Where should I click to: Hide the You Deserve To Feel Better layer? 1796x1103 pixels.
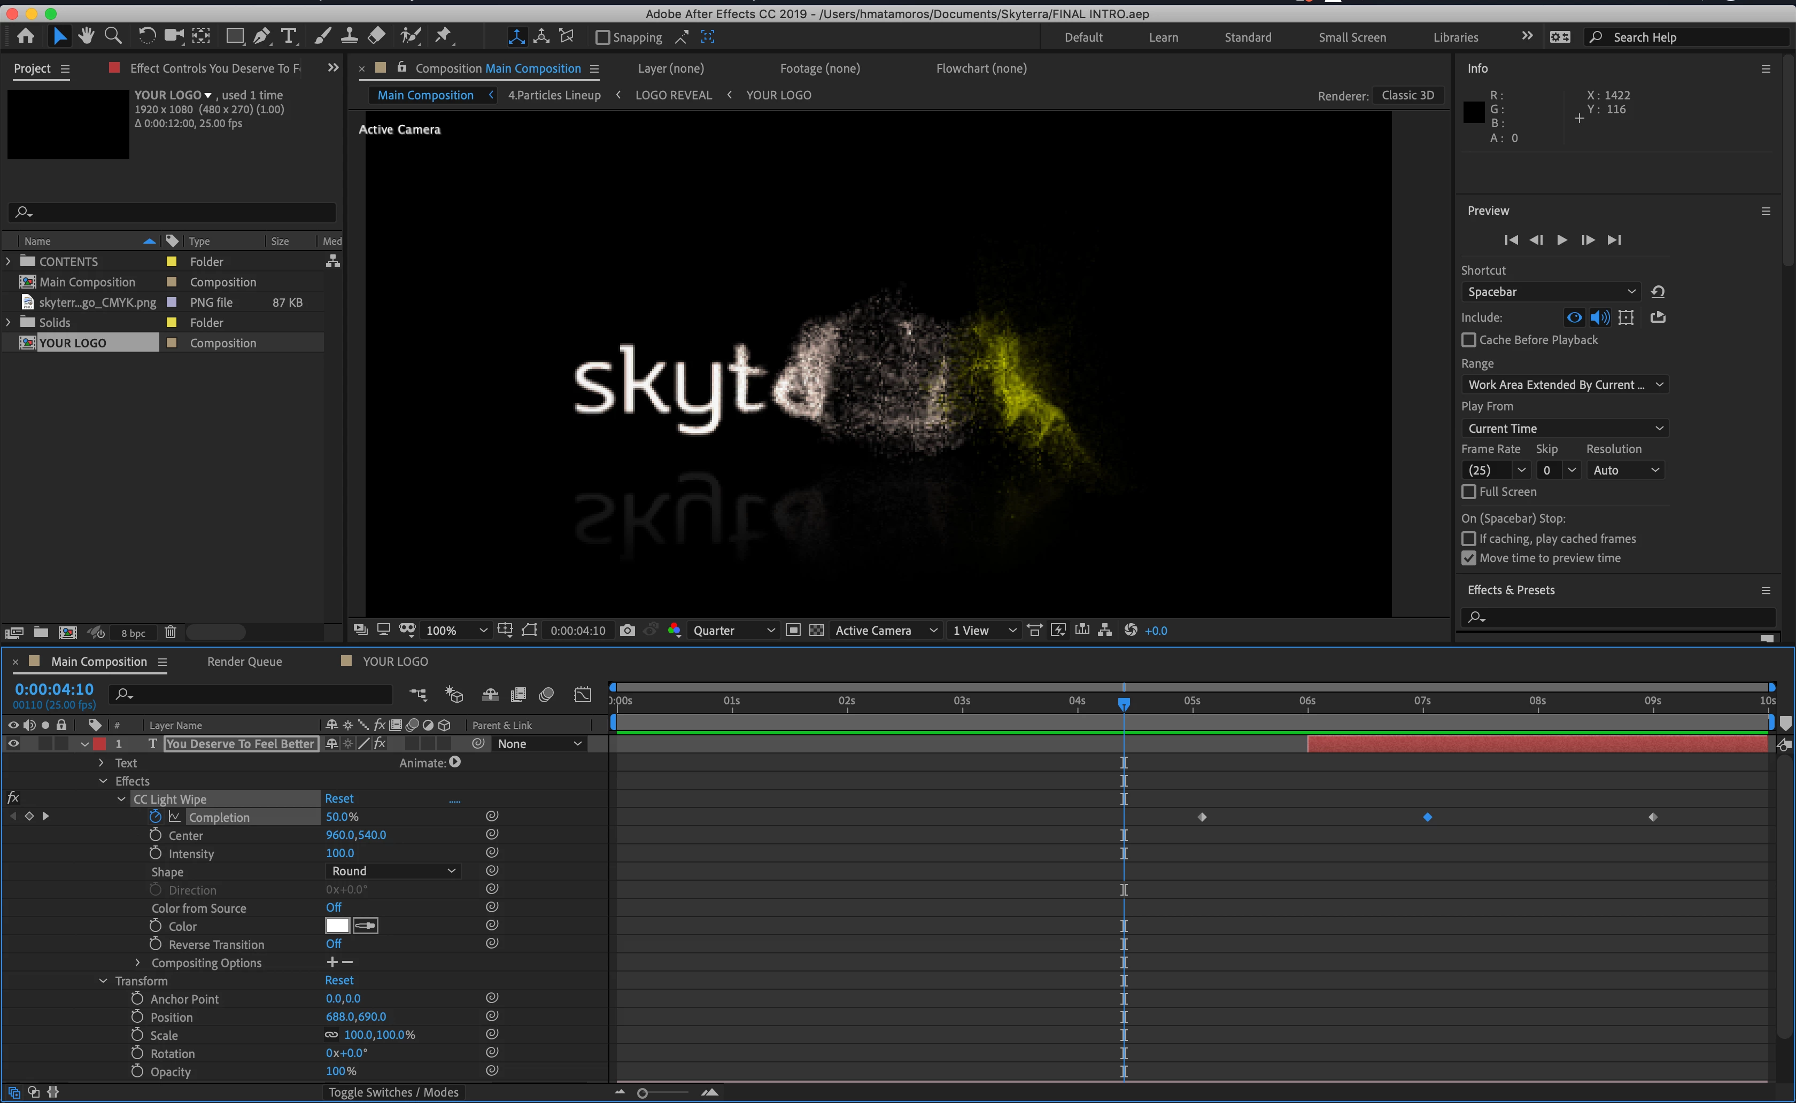[x=13, y=743]
